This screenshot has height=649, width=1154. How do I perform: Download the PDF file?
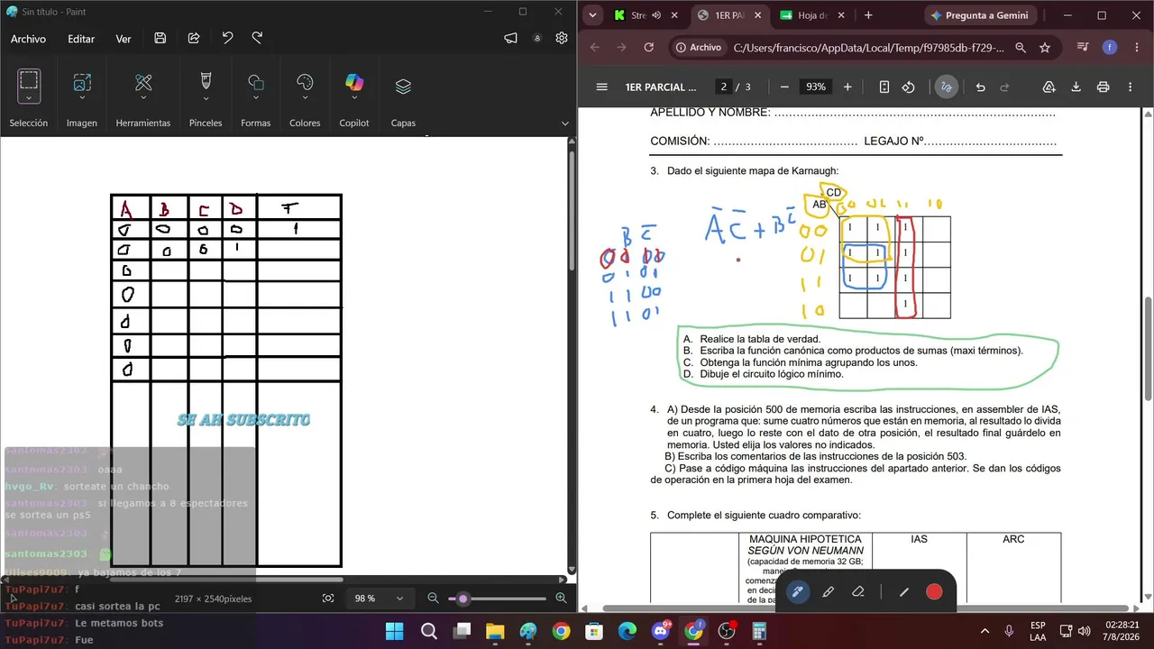point(1076,87)
